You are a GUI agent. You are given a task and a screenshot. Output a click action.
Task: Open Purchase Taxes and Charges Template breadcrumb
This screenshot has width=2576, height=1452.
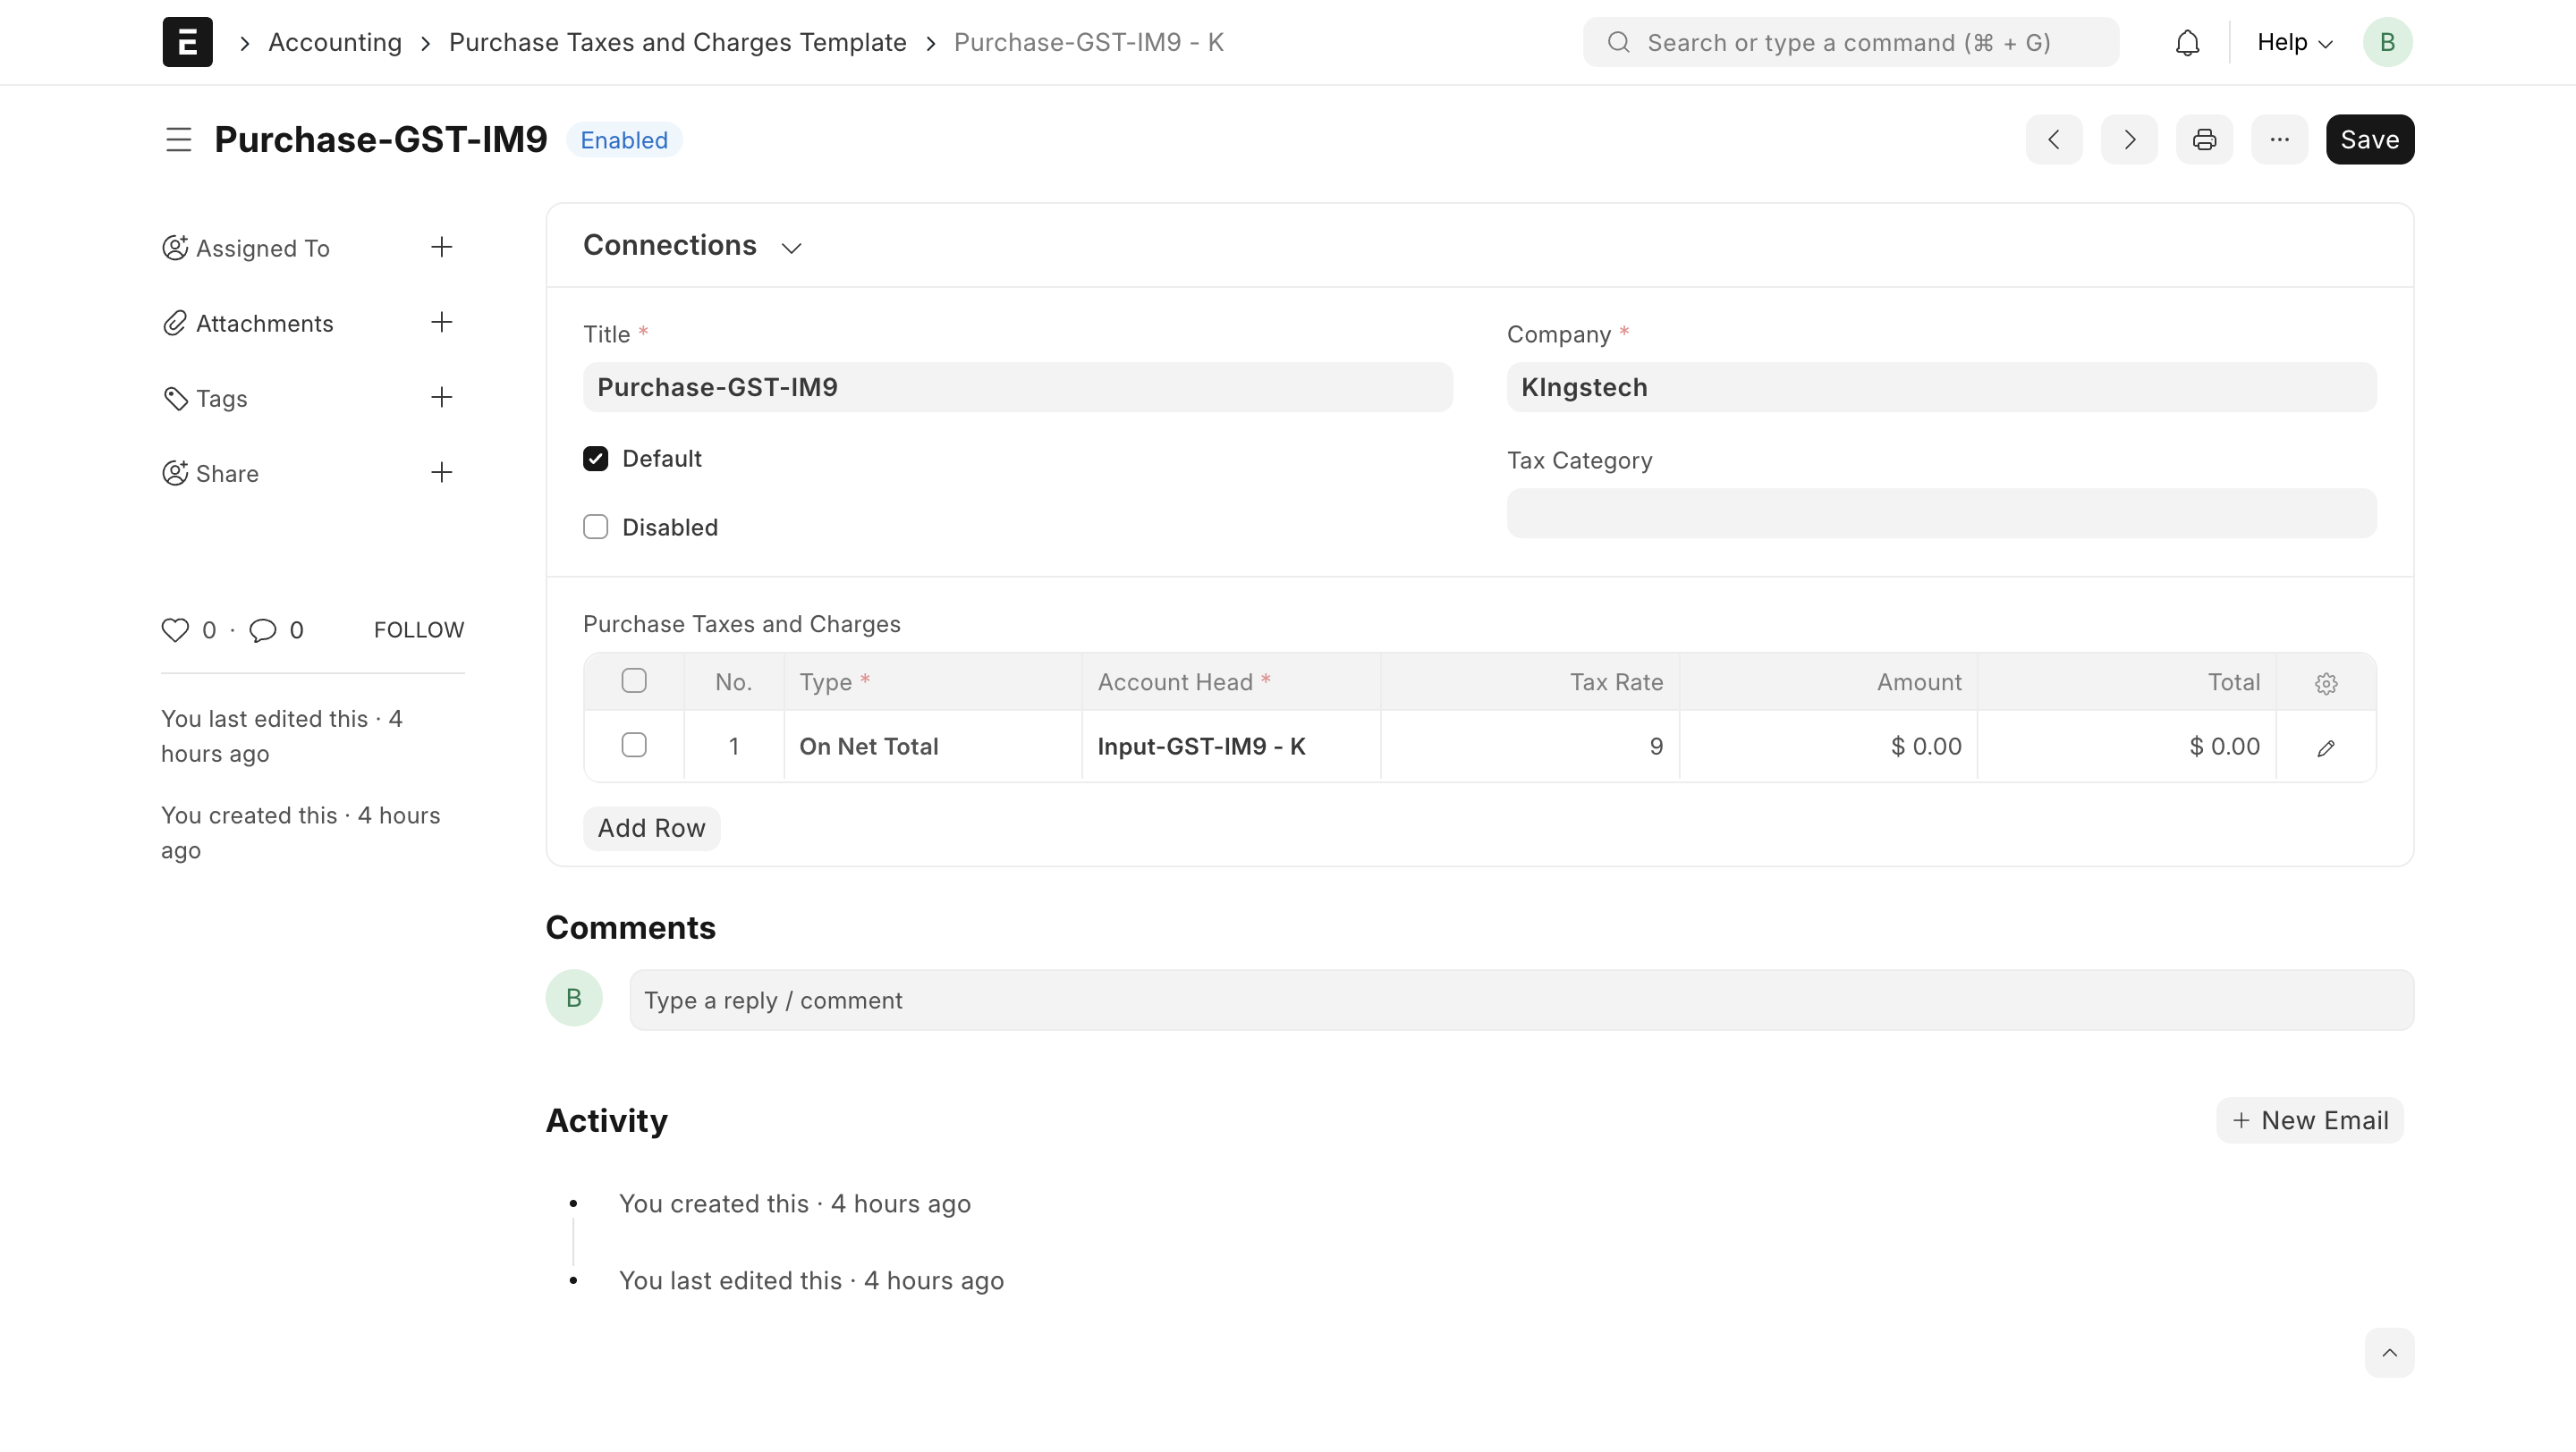677,43
